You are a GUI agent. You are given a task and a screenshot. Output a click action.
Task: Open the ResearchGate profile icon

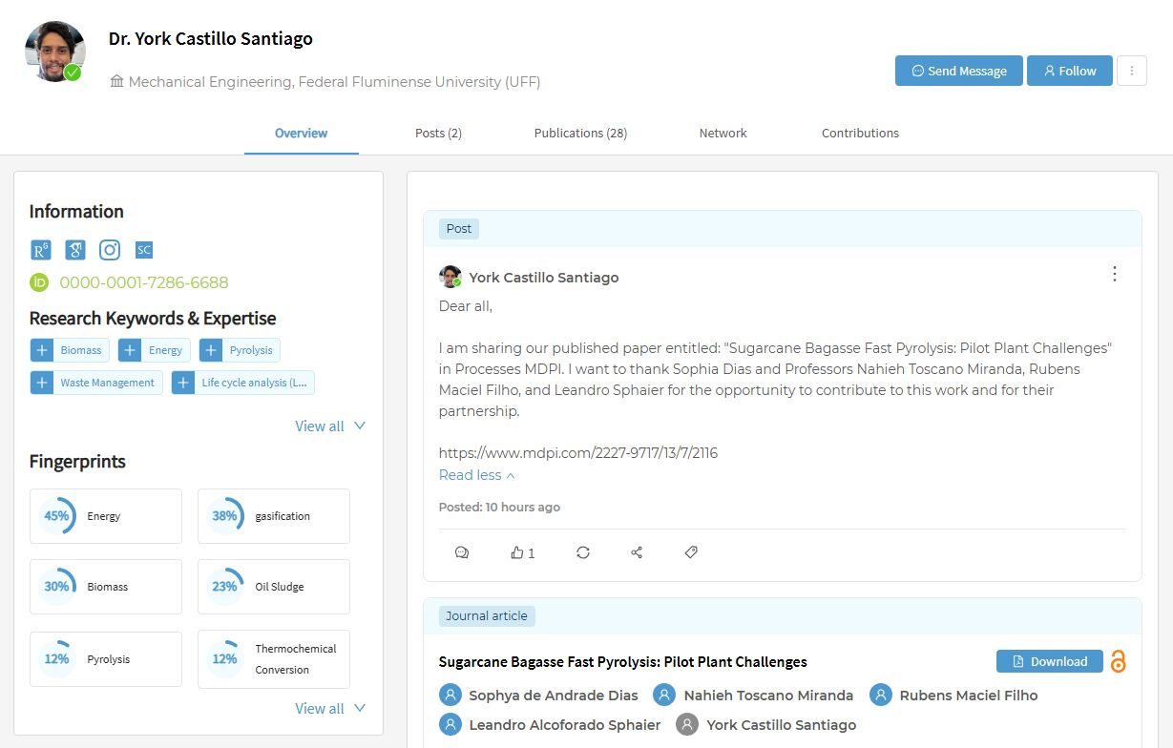pyautogui.click(x=40, y=250)
